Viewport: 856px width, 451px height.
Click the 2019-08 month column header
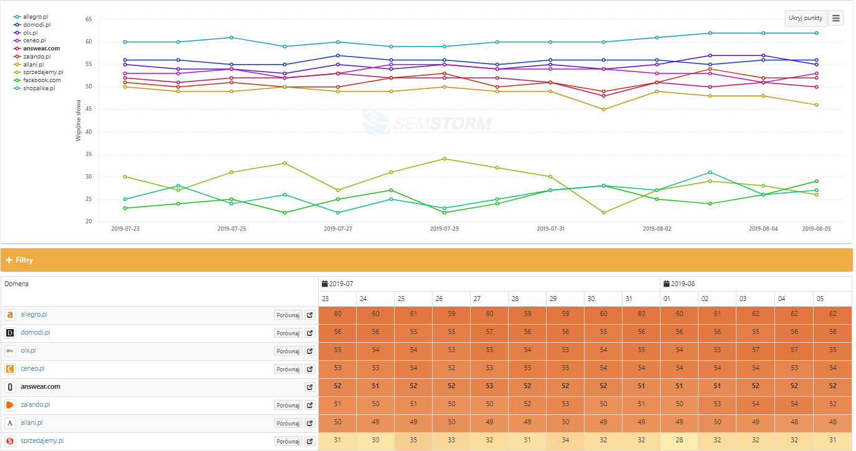682,284
